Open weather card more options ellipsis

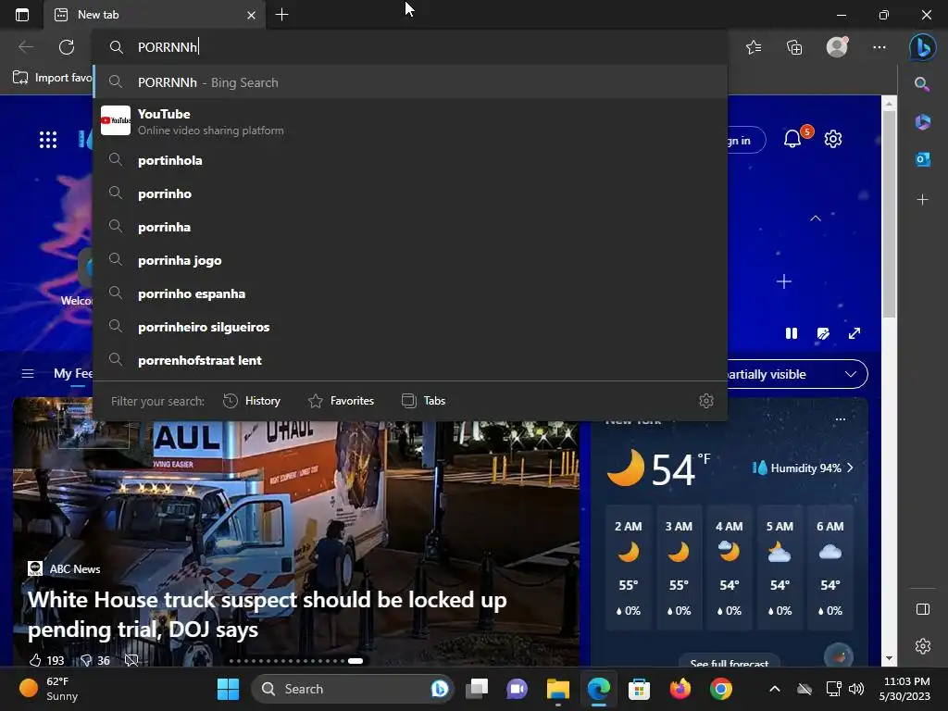coord(841,419)
